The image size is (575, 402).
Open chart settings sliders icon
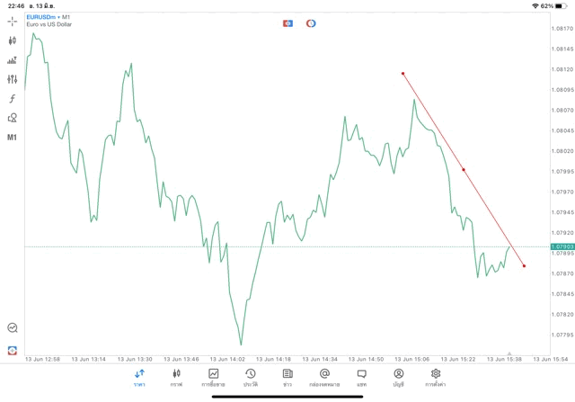click(x=13, y=79)
